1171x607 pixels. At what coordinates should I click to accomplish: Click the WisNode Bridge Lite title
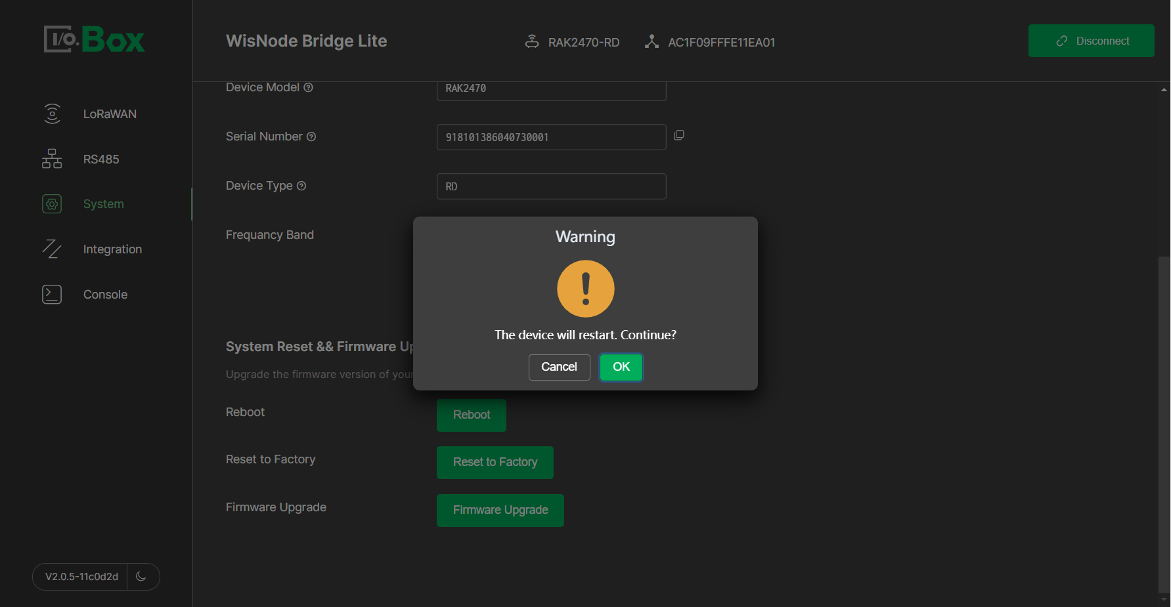point(306,41)
